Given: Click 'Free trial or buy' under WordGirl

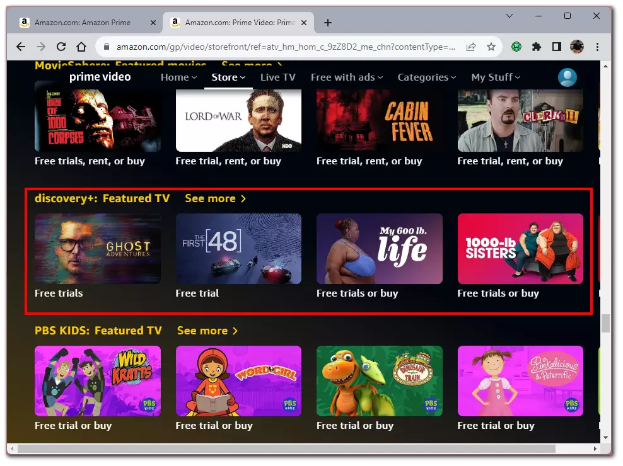Looking at the screenshot, I should coord(214,426).
